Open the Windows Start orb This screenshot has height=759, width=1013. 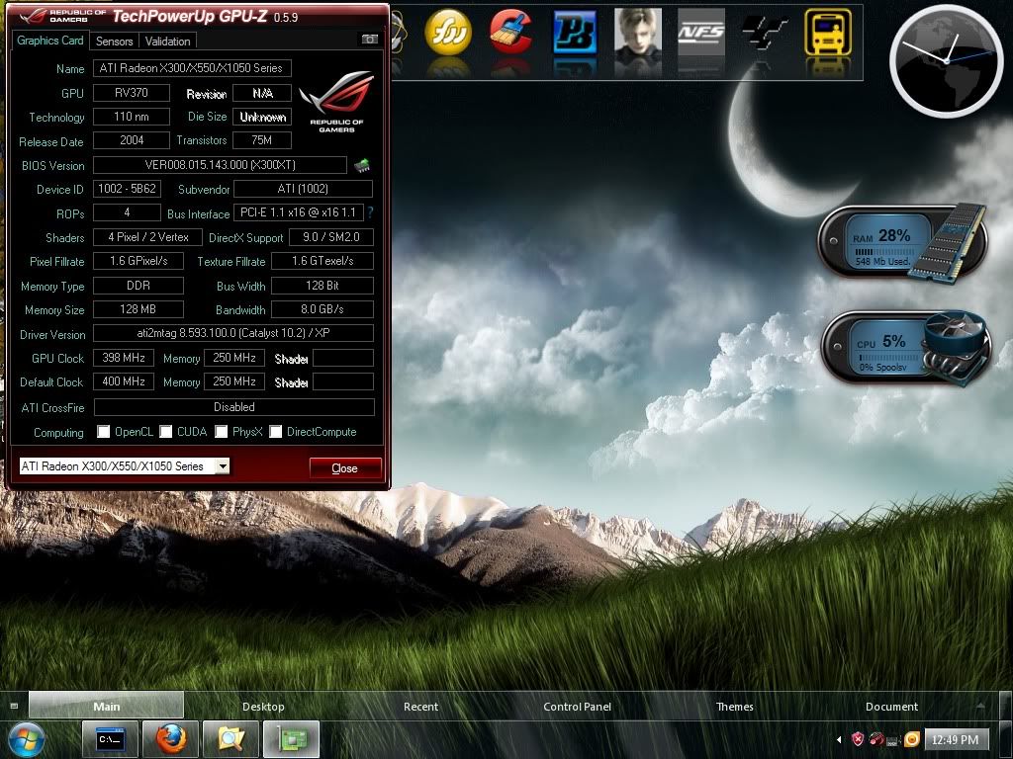click(27, 739)
